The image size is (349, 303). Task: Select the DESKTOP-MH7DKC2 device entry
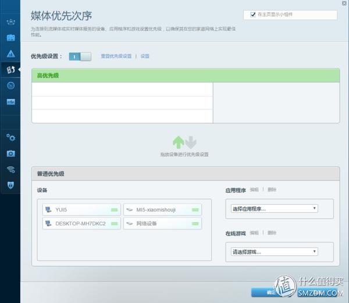click(81, 223)
